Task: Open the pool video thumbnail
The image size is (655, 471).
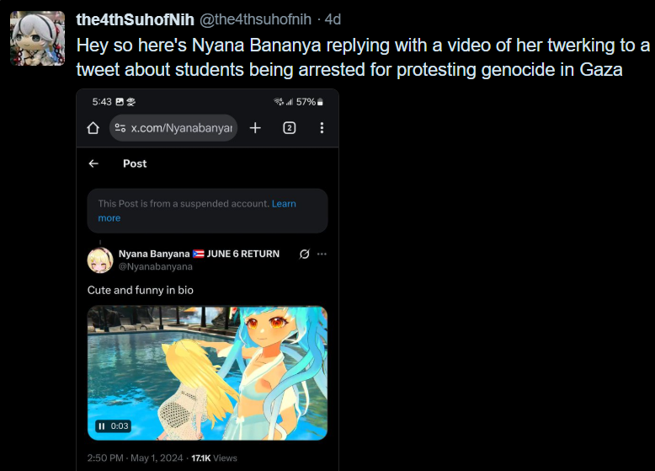Action: point(207,372)
